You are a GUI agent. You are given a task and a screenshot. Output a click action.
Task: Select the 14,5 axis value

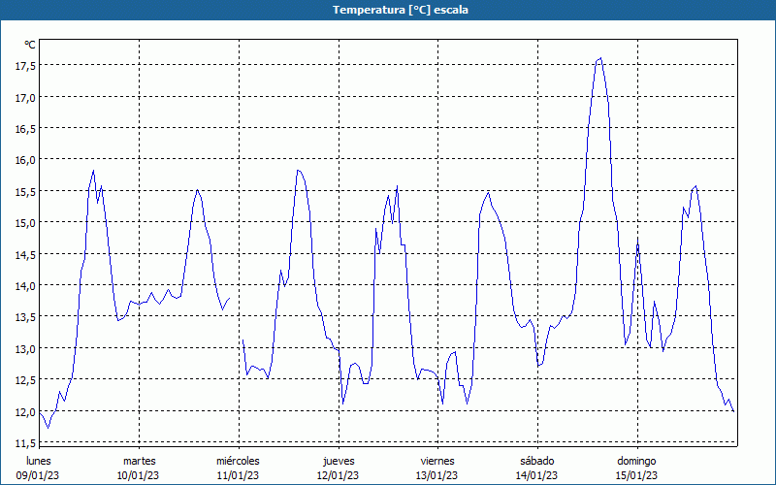point(25,255)
